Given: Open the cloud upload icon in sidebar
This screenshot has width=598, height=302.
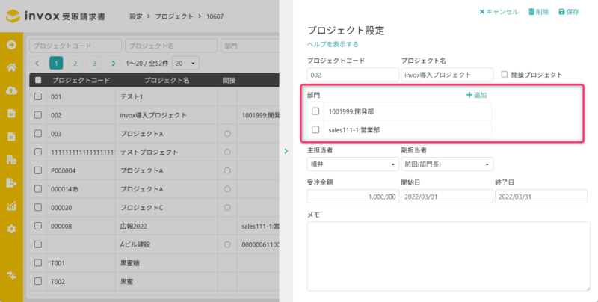Looking at the screenshot, I should click(11, 90).
